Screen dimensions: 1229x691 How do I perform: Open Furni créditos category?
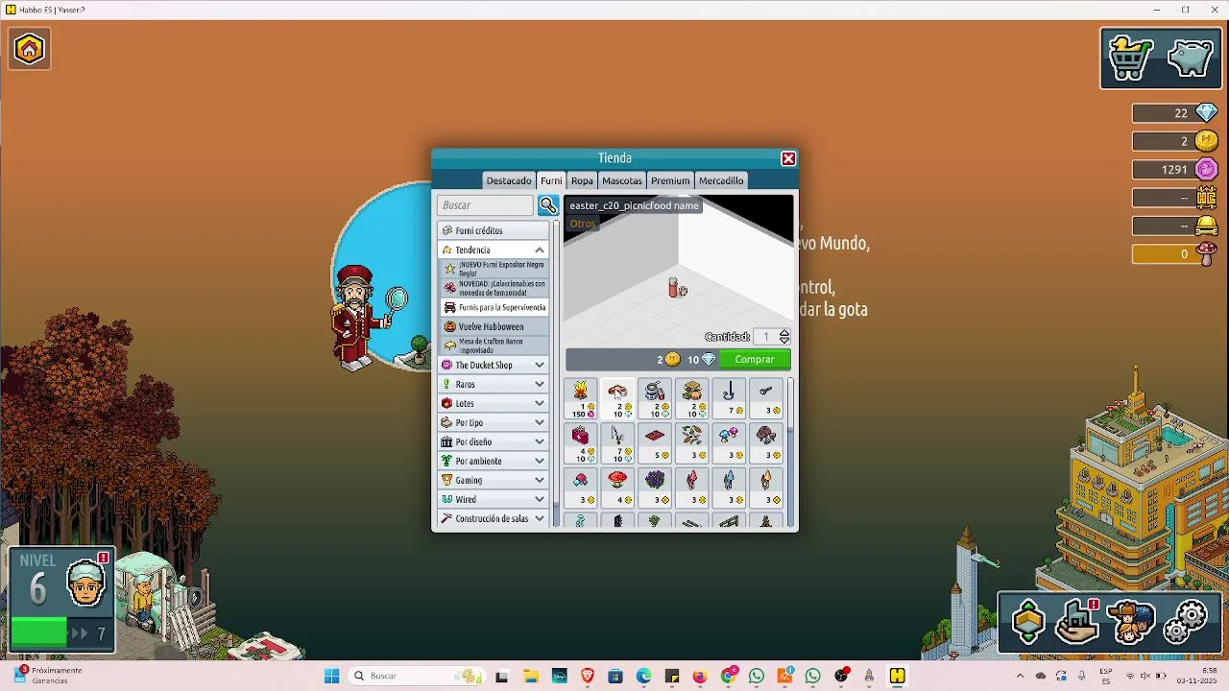pos(494,230)
